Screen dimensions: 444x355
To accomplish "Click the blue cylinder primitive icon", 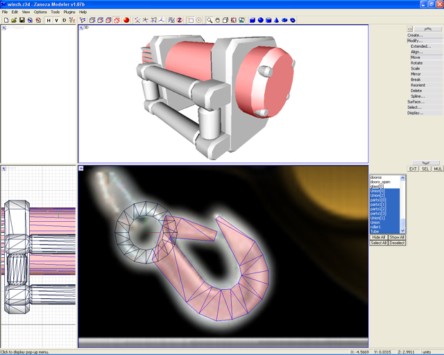I will click(268, 20).
